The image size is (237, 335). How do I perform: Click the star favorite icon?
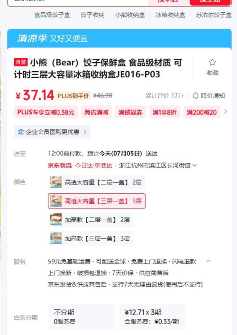click(212, 62)
